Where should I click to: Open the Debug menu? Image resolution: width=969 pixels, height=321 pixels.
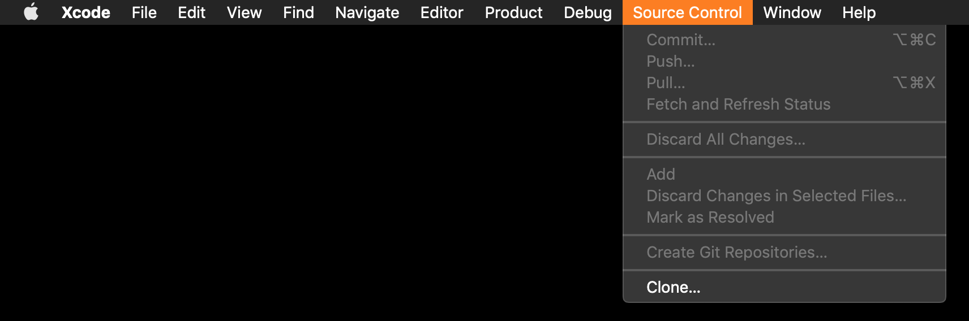click(588, 12)
